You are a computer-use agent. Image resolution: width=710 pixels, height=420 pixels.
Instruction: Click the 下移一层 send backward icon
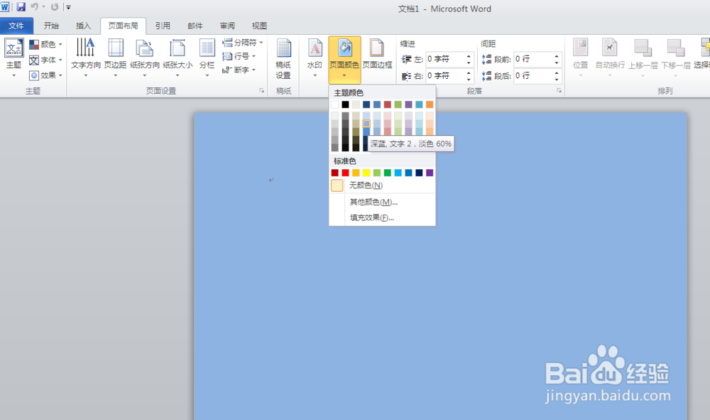pos(676,48)
